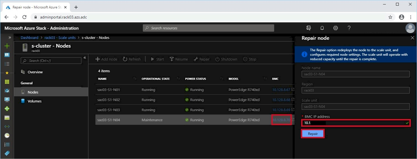
Task: Expand the left sidebar with double chevron
Action: click(10, 37)
